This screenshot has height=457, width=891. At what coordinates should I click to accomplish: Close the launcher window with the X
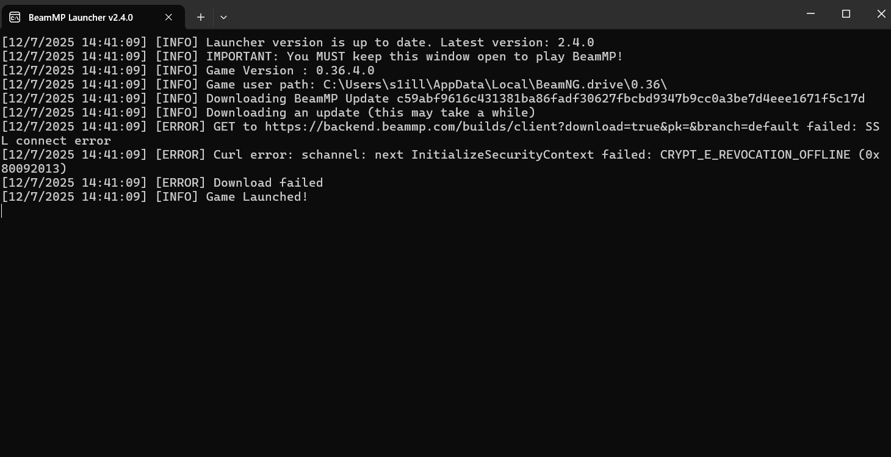(881, 13)
